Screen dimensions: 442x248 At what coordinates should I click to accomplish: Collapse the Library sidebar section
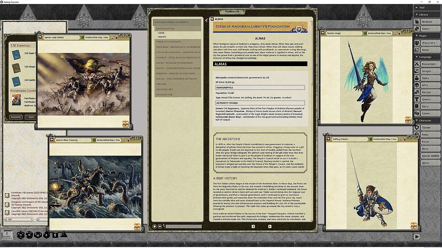tap(427, 14)
